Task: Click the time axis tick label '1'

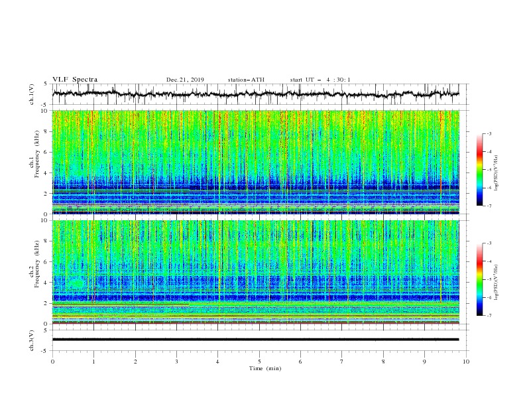Action: pyautogui.click(x=93, y=362)
